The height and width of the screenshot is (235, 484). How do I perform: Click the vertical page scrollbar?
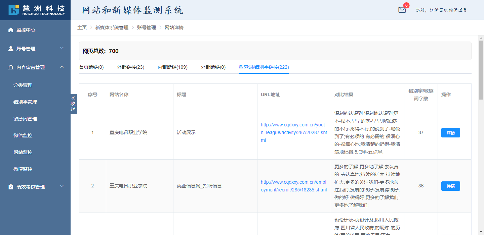481,70
